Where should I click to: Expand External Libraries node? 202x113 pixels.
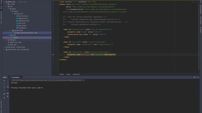(x=4, y=47)
